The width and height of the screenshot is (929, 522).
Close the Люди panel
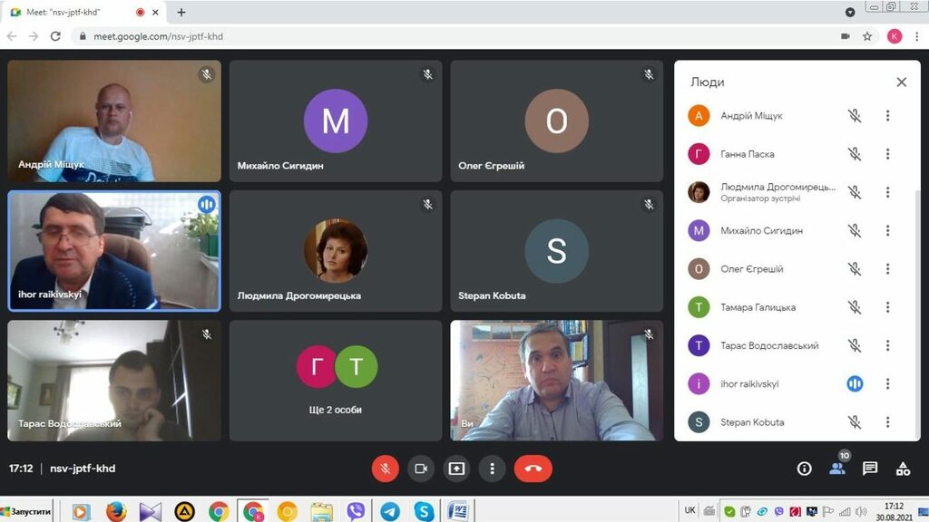pyautogui.click(x=901, y=82)
